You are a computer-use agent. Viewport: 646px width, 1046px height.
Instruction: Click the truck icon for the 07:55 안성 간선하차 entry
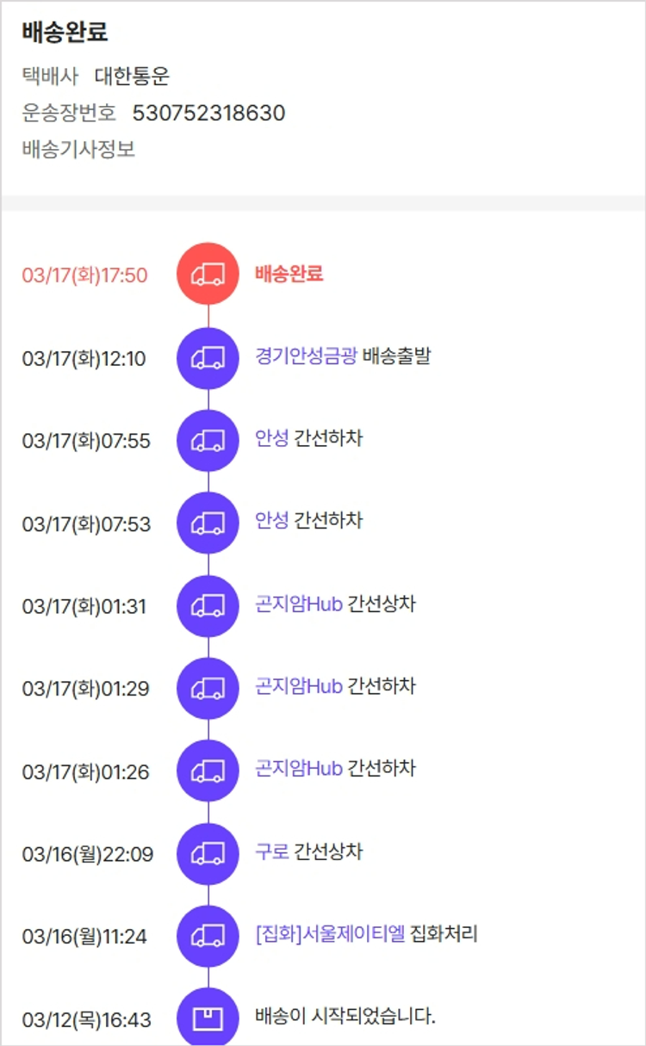point(208,441)
